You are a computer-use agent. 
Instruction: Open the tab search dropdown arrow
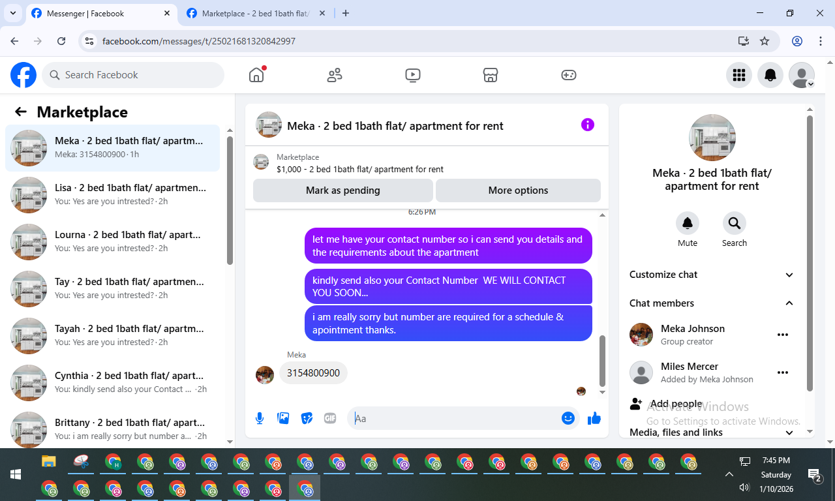click(12, 13)
